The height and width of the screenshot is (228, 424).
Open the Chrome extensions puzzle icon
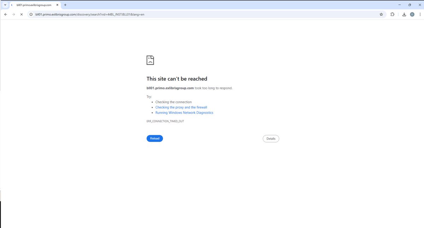point(392,15)
